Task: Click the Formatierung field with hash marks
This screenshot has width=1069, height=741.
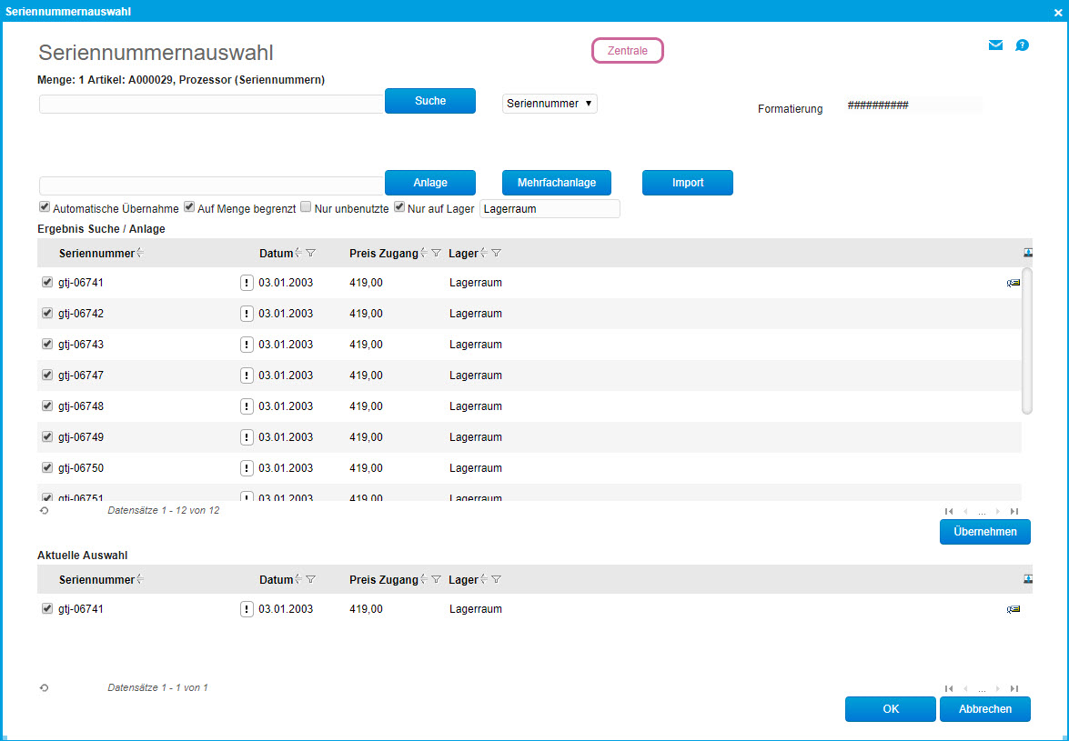Action: point(913,105)
